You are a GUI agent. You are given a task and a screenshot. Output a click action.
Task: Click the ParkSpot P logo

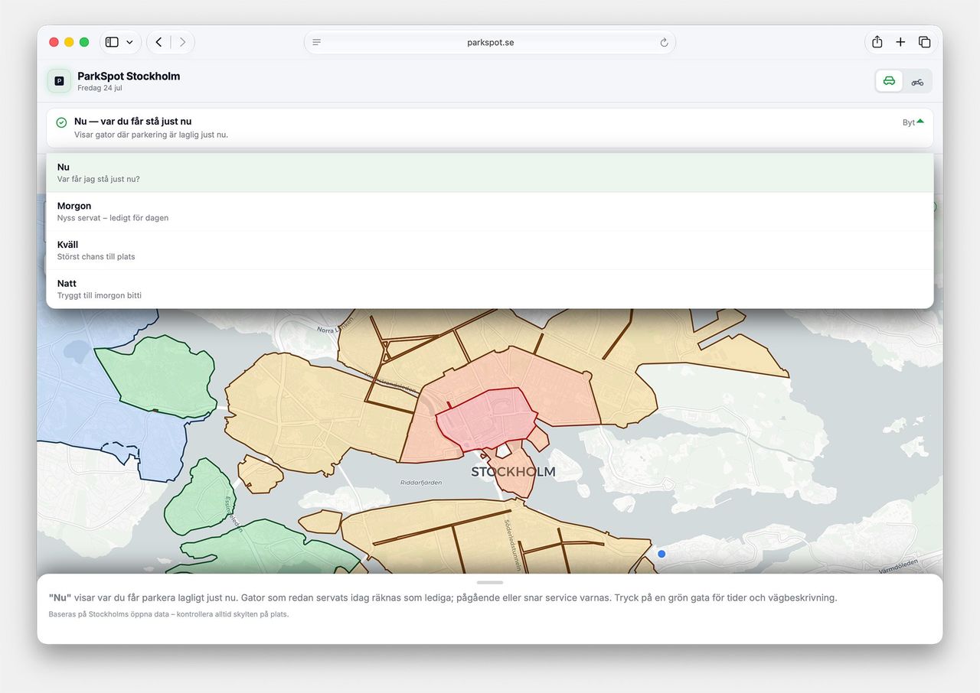coord(59,81)
